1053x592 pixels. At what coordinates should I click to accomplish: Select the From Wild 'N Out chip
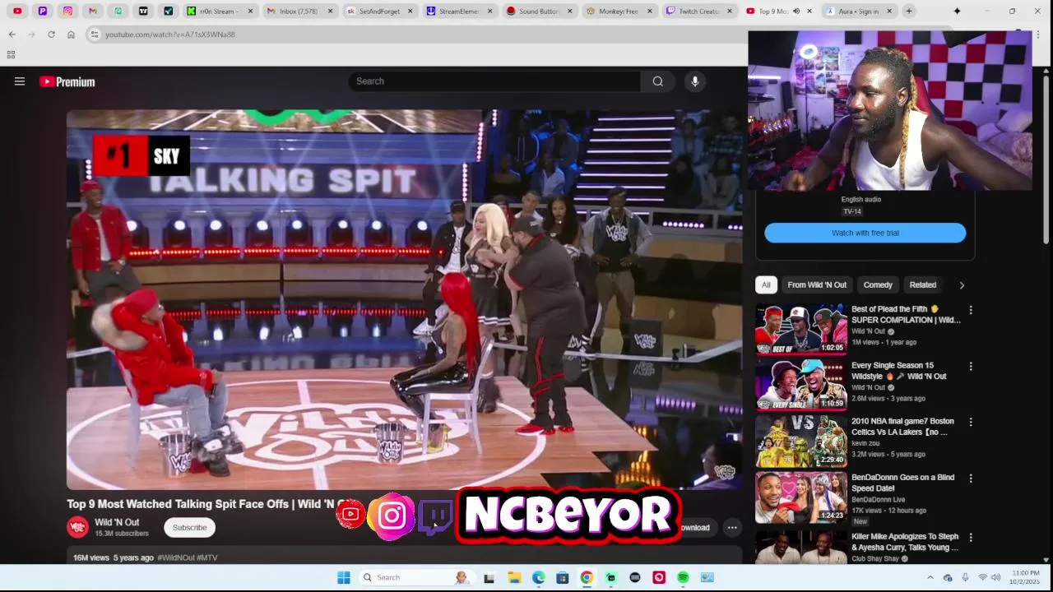(x=817, y=284)
